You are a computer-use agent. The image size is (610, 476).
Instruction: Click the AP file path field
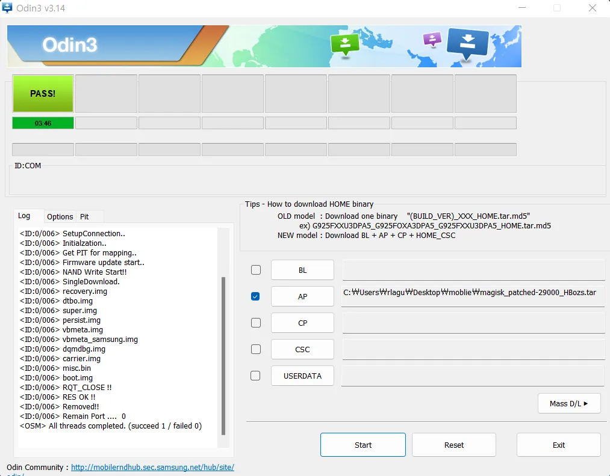coord(473,296)
